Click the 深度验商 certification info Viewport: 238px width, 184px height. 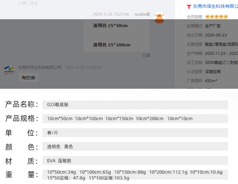[213, 71]
